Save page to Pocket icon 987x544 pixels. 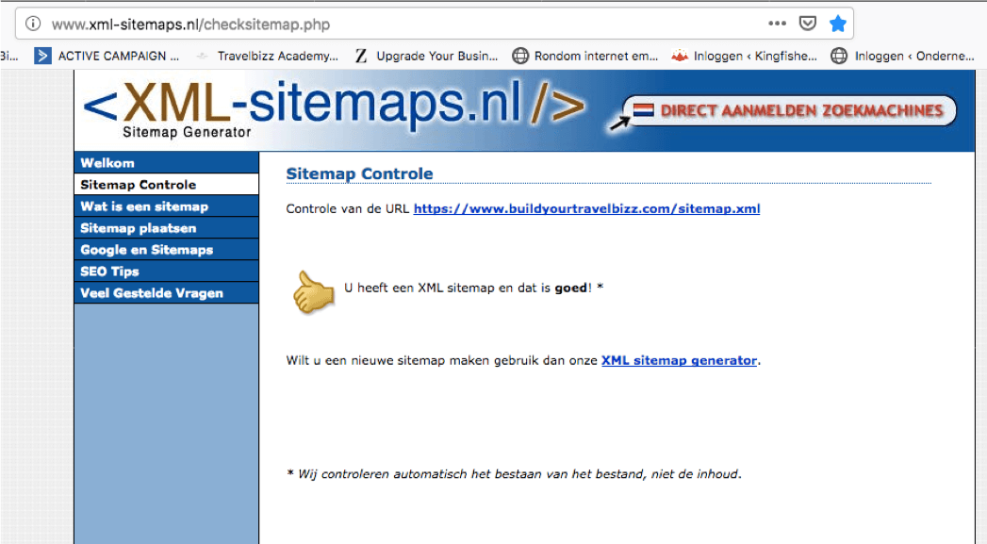point(808,24)
